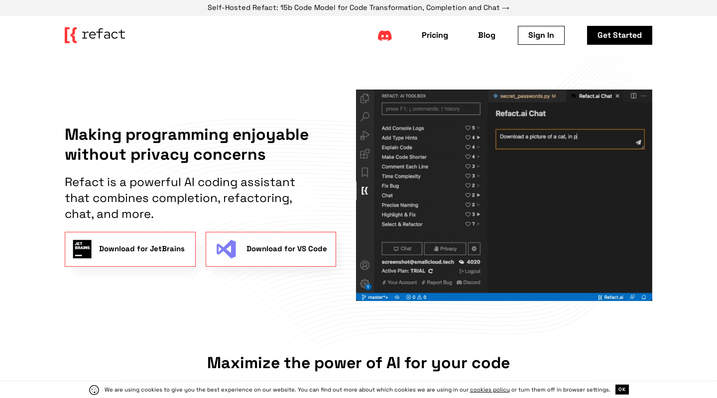
Task: Close the Refact.ai Chat tab
Action: pyautogui.click(x=617, y=96)
